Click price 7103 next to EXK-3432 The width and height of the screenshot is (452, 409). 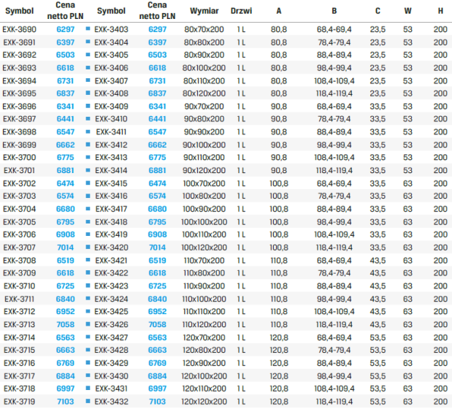tap(158, 402)
